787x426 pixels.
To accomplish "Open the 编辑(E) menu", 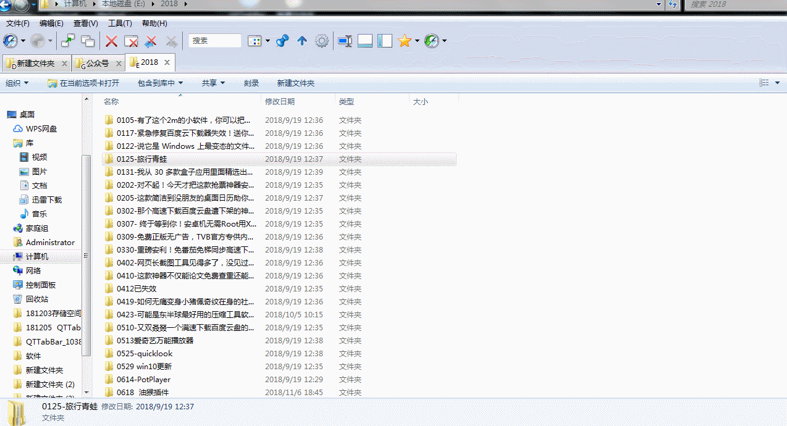I will pos(51,23).
